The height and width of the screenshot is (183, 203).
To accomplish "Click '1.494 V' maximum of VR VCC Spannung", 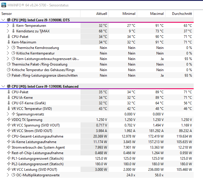I will tap(158, 125).
